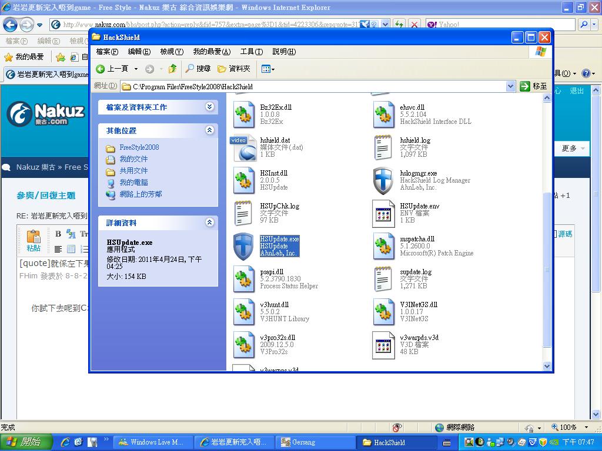Open the File menu in Explorer
Viewport: 602px width, 451px height.
[107, 52]
